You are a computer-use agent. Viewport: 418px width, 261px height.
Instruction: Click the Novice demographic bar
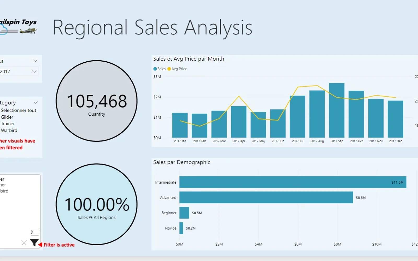click(181, 228)
